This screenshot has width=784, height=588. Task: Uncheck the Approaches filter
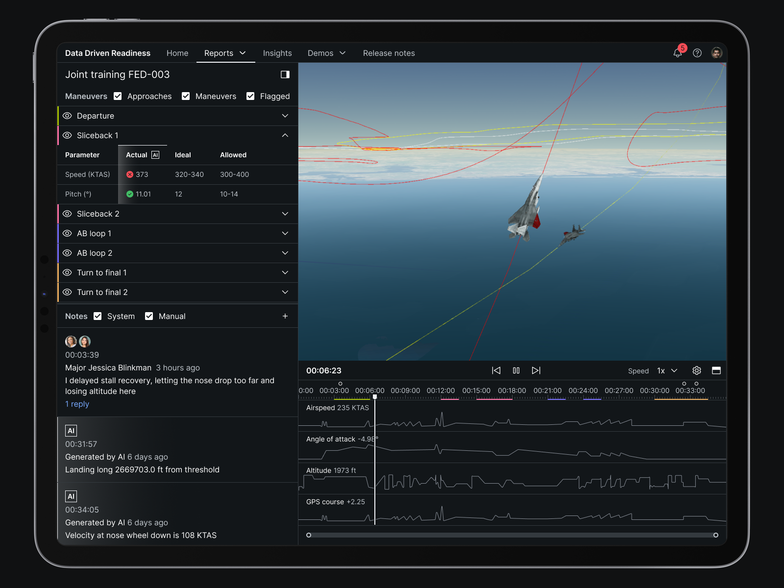[118, 96]
